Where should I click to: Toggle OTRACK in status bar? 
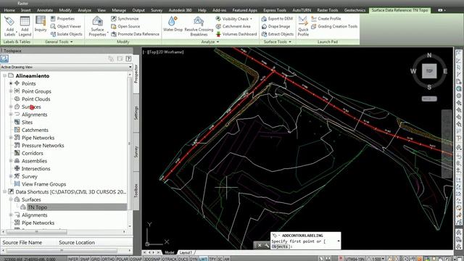tap(169, 259)
